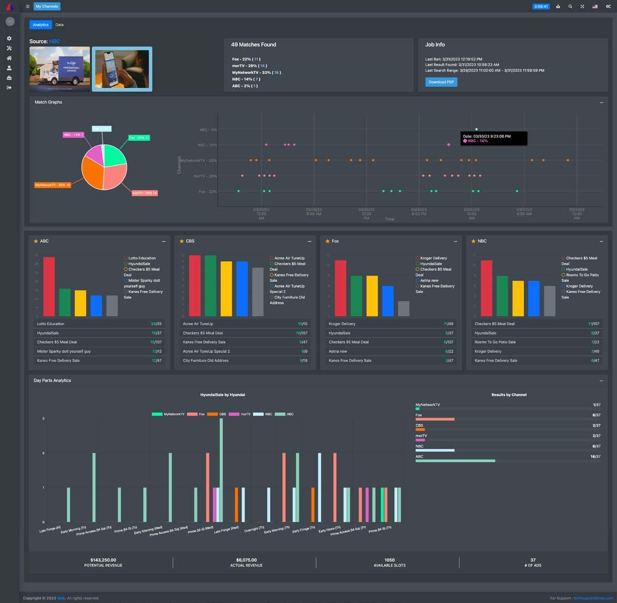Viewport: 617px width, 603px height.
Task: Click the sidebar sign-out icon
Action: (x=9, y=88)
